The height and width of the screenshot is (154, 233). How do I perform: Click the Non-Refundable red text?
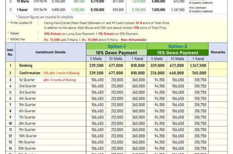134,40
